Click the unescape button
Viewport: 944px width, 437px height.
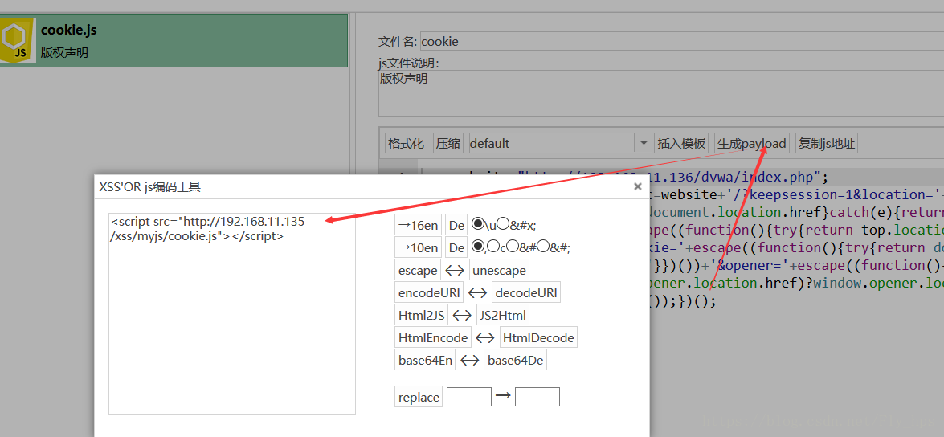pyautogui.click(x=499, y=270)
